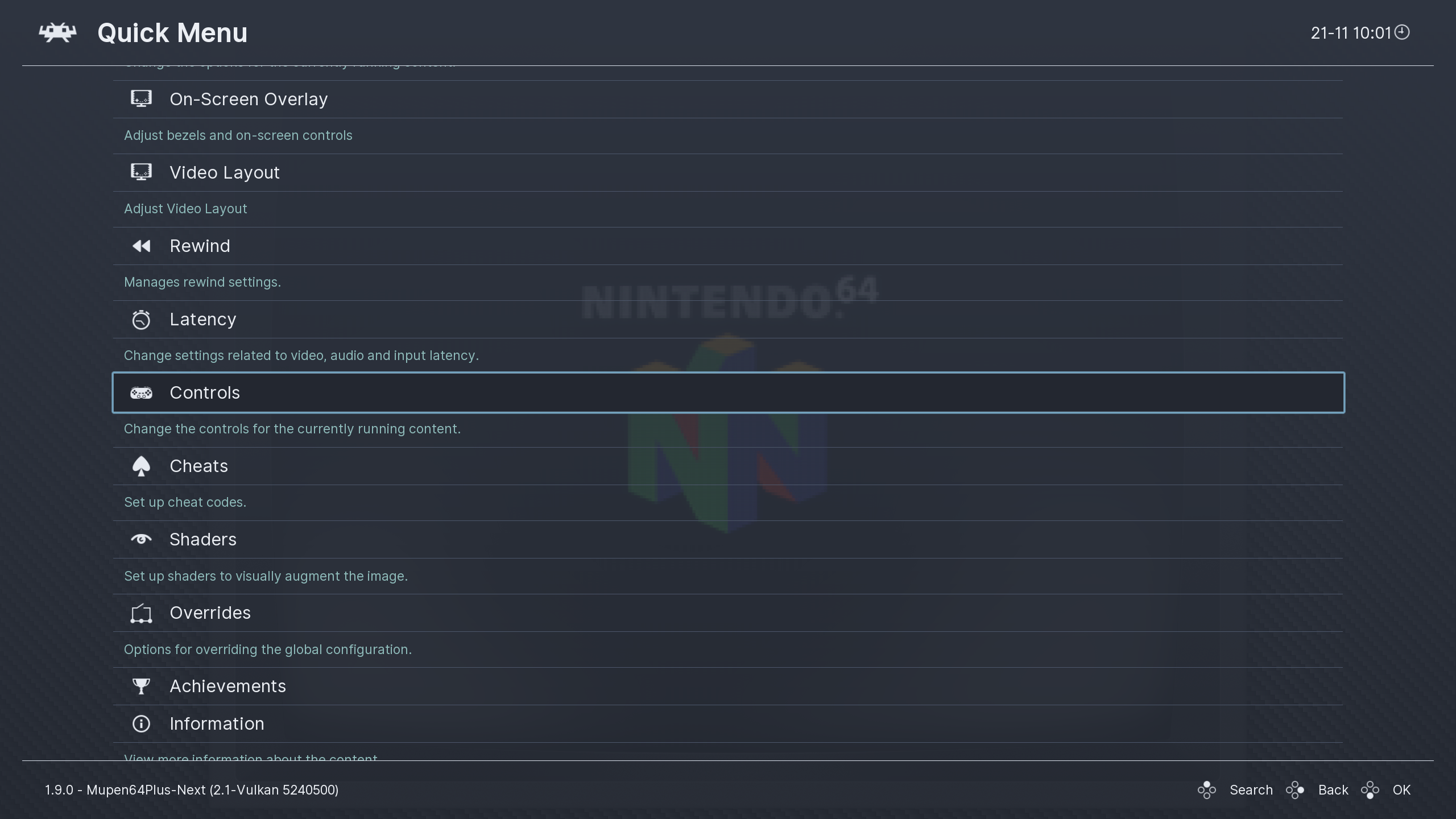Click the Achievements trophy icon
The height and width of the screenshot is (819, 1456).
[x=141, y=686]
